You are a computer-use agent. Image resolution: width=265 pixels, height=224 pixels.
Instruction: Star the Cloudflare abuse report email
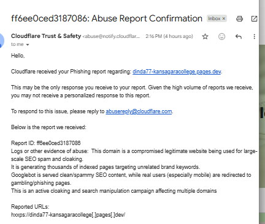[205, 37]
